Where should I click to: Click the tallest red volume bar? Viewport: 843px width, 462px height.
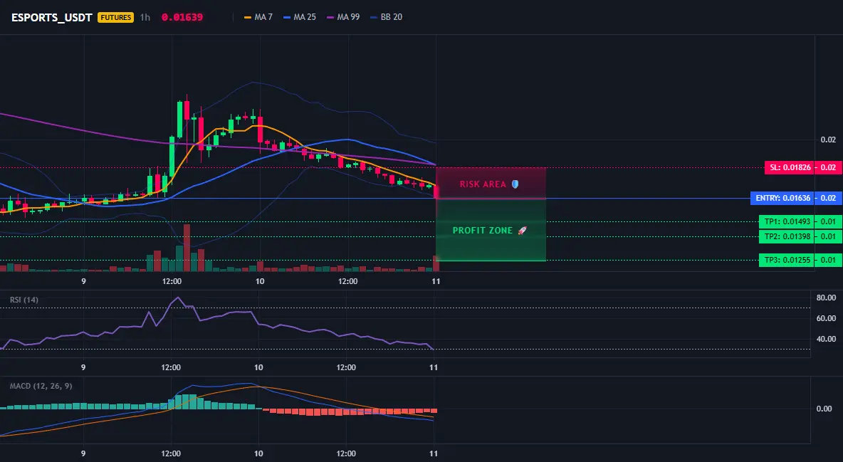[187, 248]
